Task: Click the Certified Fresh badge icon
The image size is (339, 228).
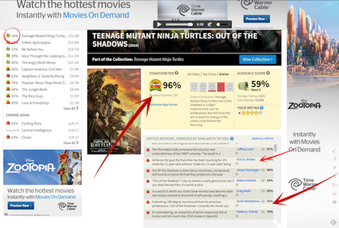Action: [155, 85]
